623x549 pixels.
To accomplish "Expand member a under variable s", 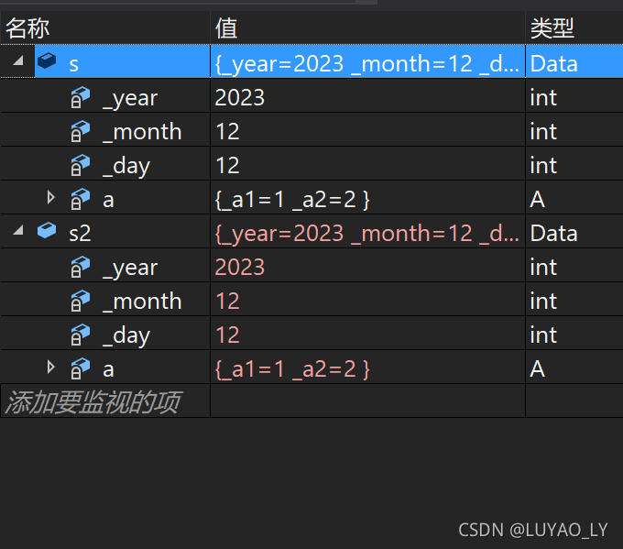I will point(50,197).
